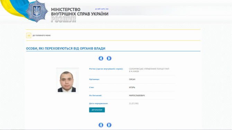Click the top previous-person arrow icon
Screen dimensions: 232x130
pos(101,58)
